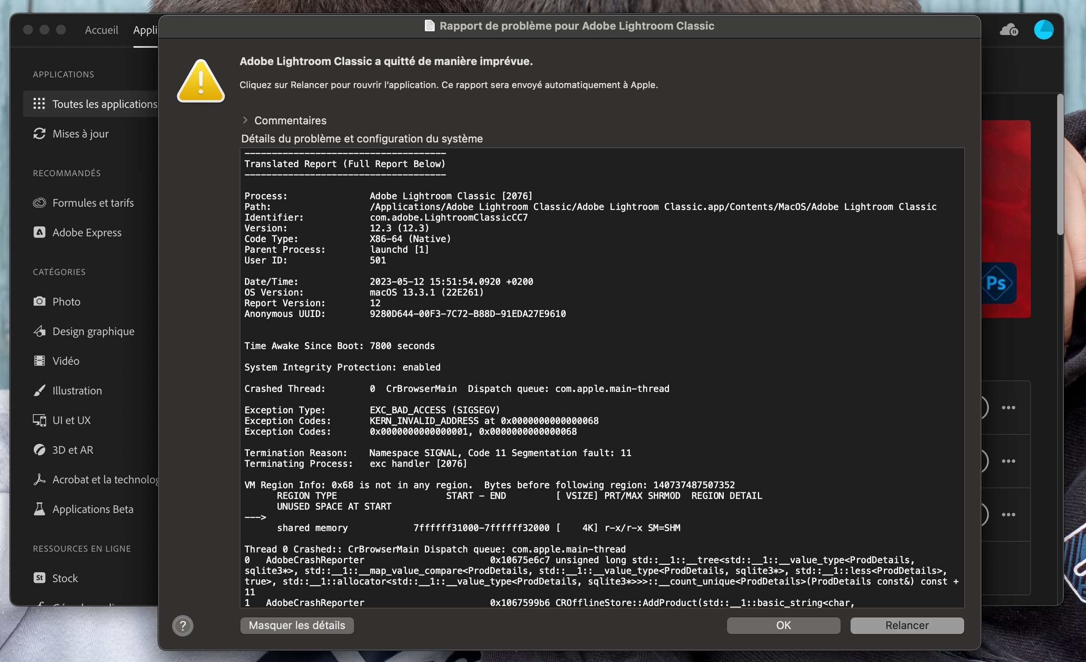This screenshot has height=662, width=1086.
Task: Open the third three-dots more options menu
Action: [1008, 515]
